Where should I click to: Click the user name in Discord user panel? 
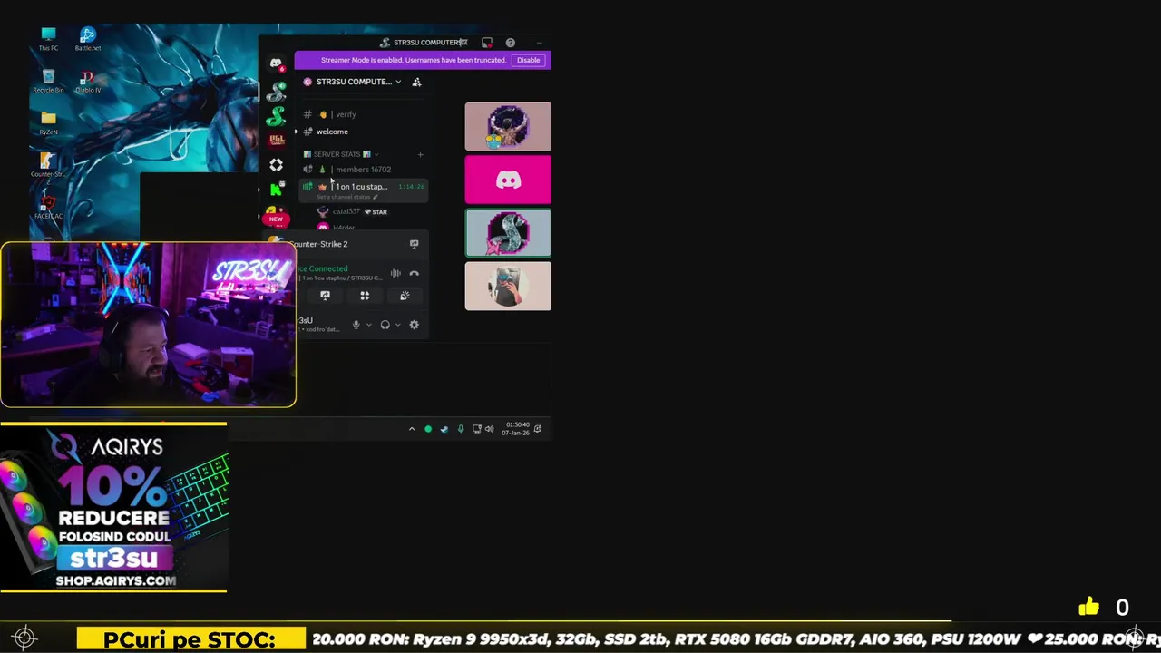(306, 320)
